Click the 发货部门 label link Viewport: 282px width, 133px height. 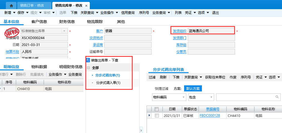coord(179,38)
